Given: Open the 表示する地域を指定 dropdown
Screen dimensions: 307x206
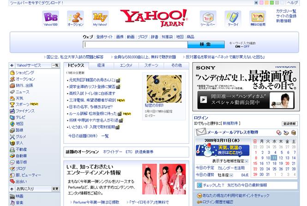Looking at the screenshot, I should tap(247, 161).
